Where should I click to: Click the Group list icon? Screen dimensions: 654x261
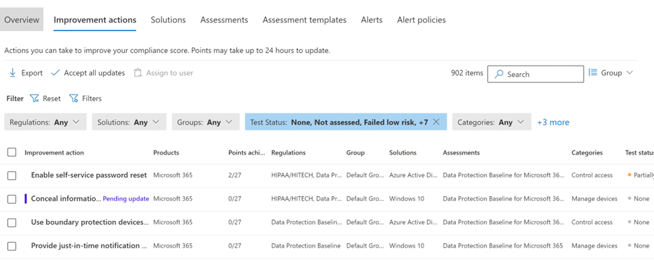click(593, 72)
